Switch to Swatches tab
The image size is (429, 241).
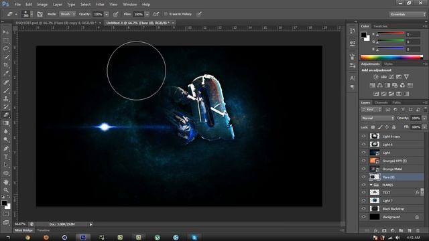click(380, 26)
